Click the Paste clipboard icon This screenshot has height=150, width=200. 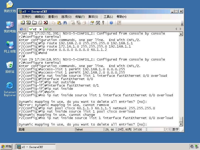tap(59, 23)
